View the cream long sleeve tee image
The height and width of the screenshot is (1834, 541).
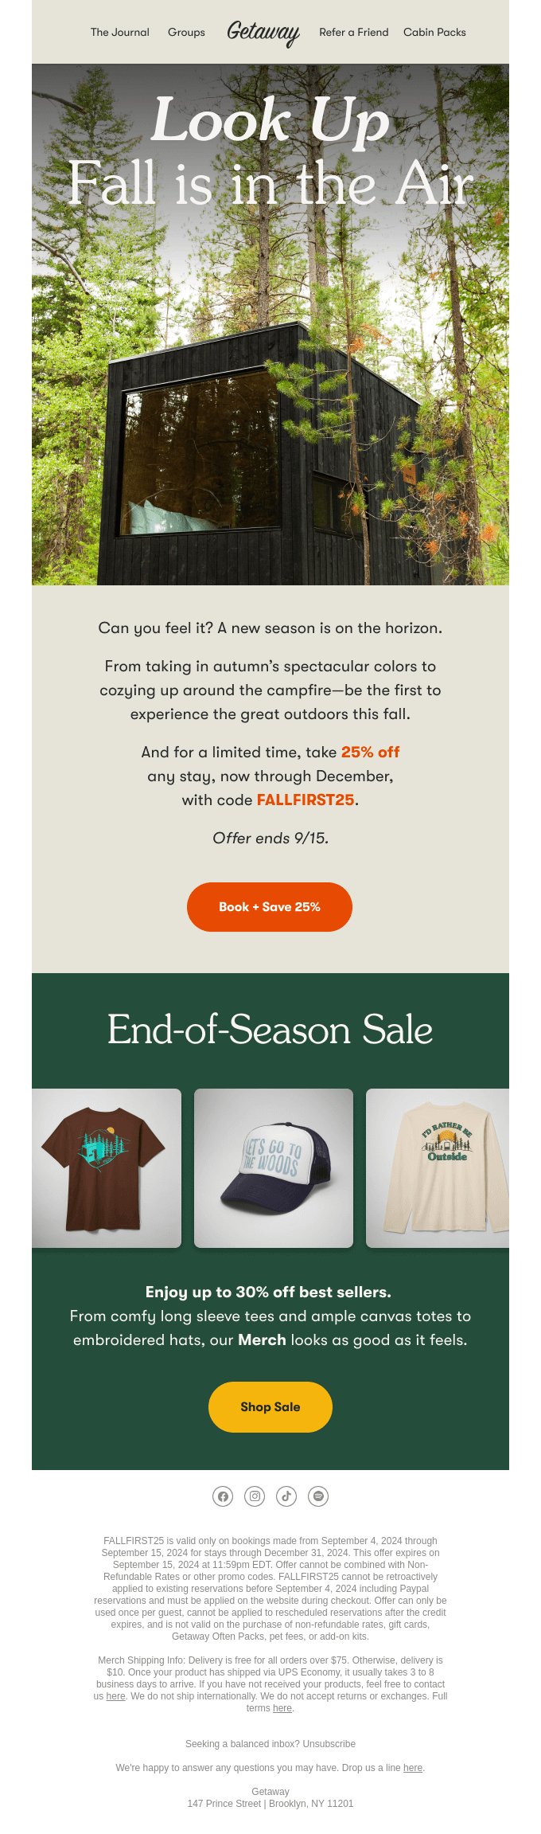438,1168
